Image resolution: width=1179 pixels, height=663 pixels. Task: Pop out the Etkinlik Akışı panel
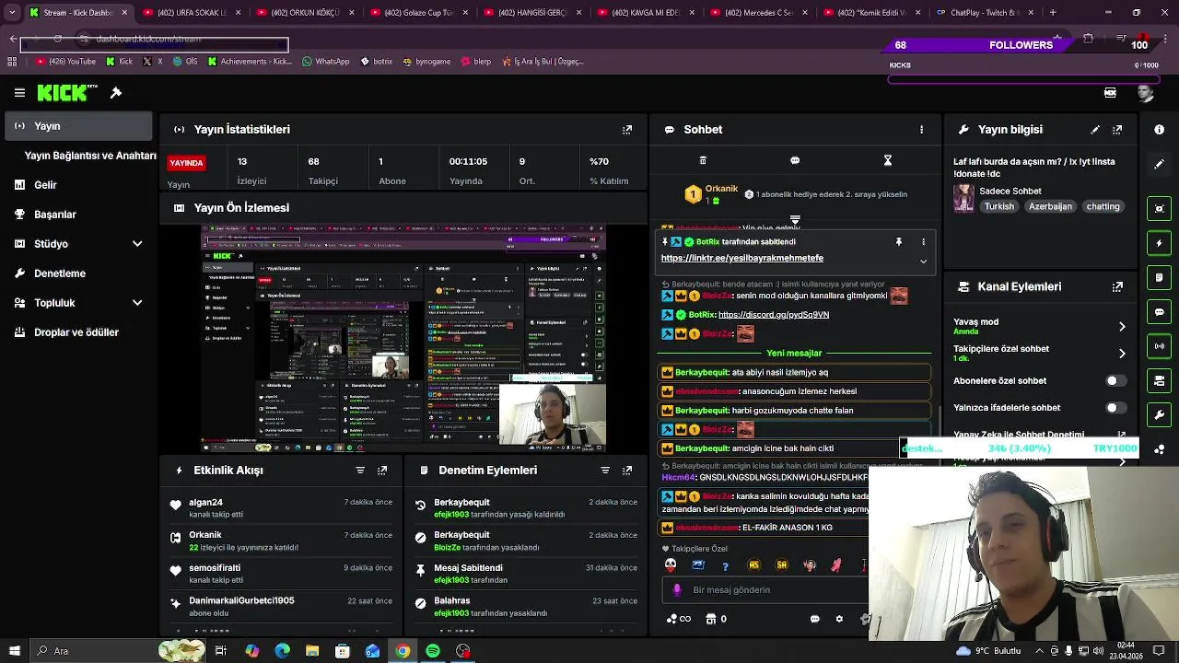[382, 471]
